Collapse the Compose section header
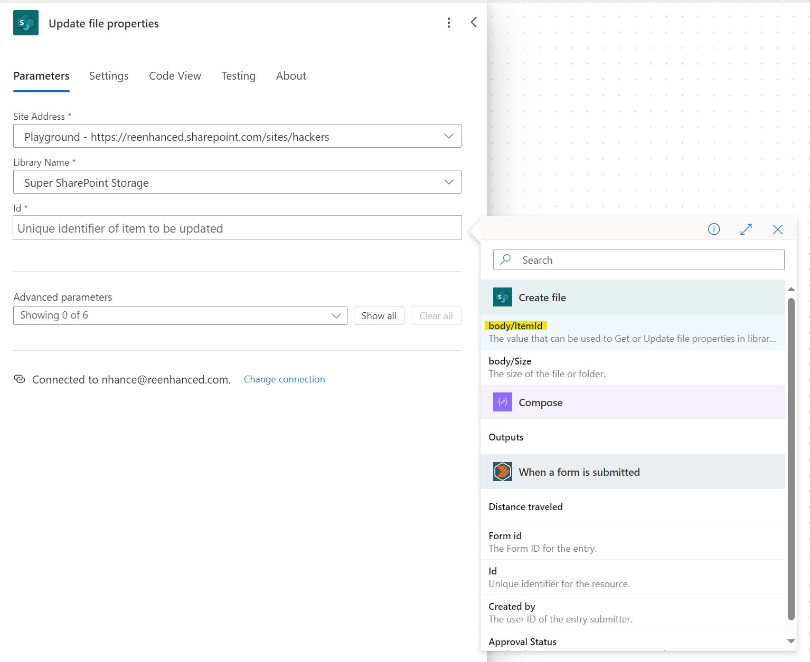Screen dimensions: 810x662 (633, 402)
